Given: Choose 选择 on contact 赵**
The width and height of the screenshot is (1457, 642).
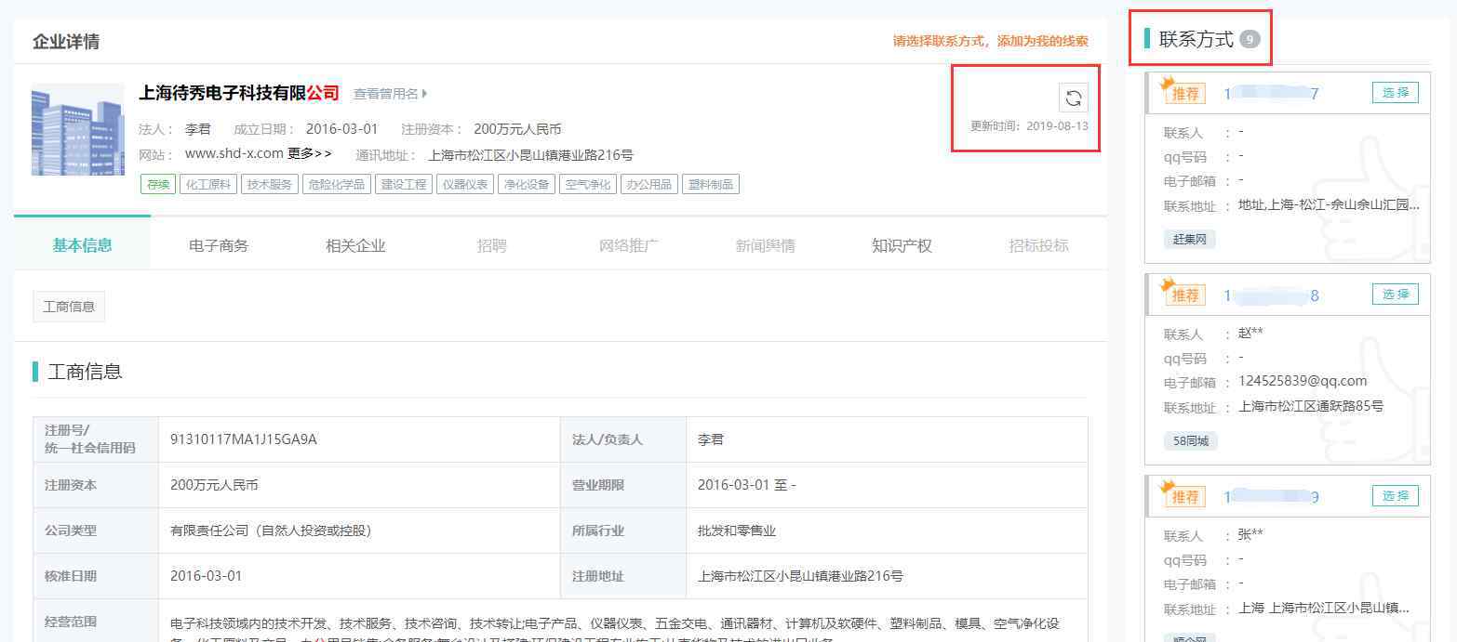Looking at the screenshot, I should [x=1396, y=294].
